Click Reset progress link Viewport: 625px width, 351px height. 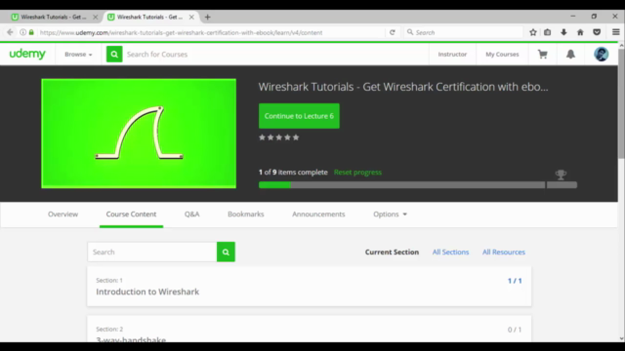click(x=357, y=173)
